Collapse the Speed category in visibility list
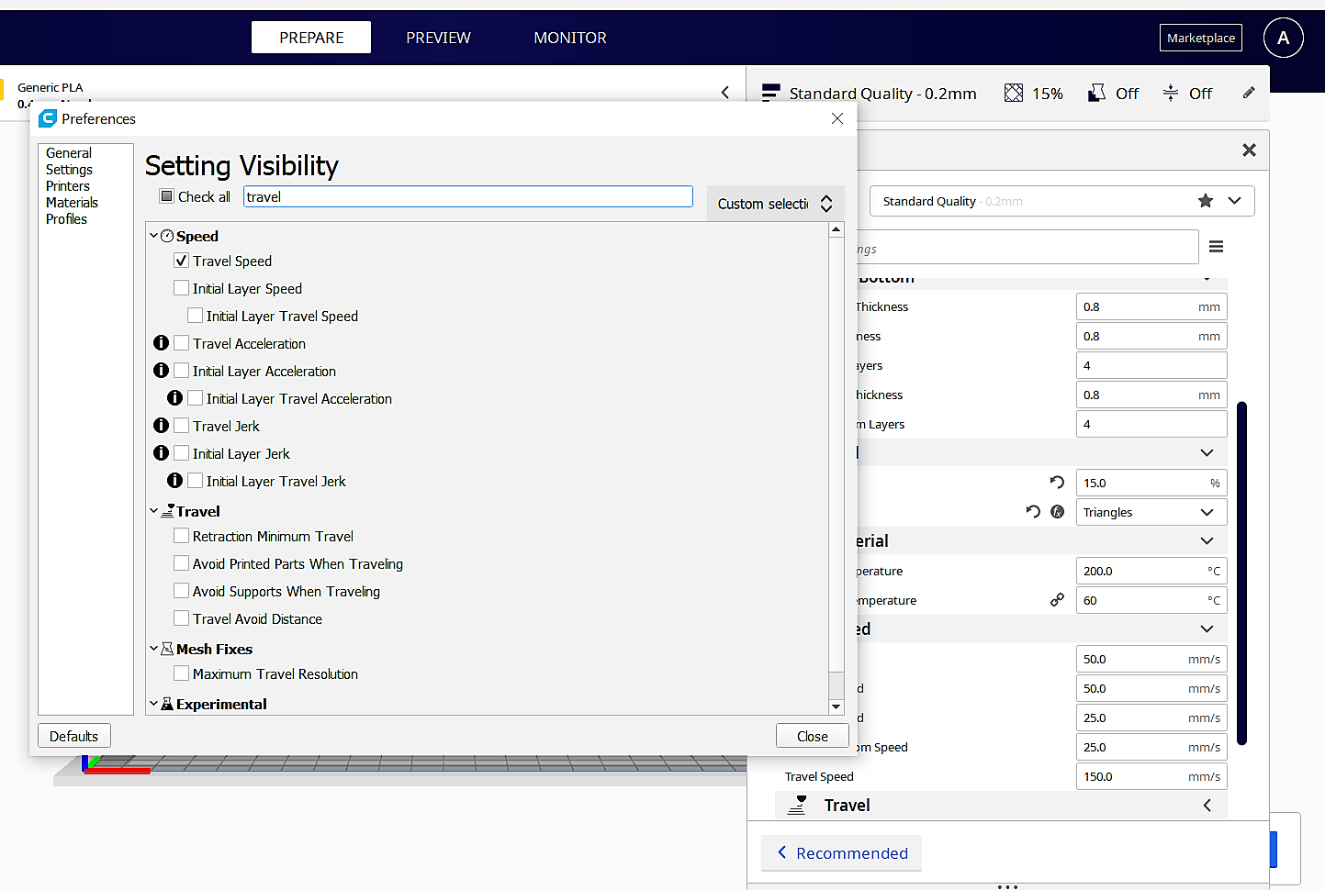The image size is (1325, 890). (154, 236)
